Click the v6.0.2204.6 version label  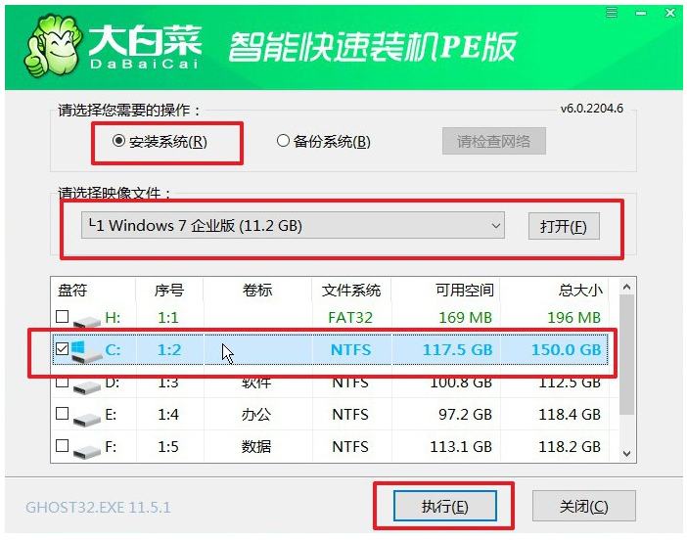pos(592,109)
